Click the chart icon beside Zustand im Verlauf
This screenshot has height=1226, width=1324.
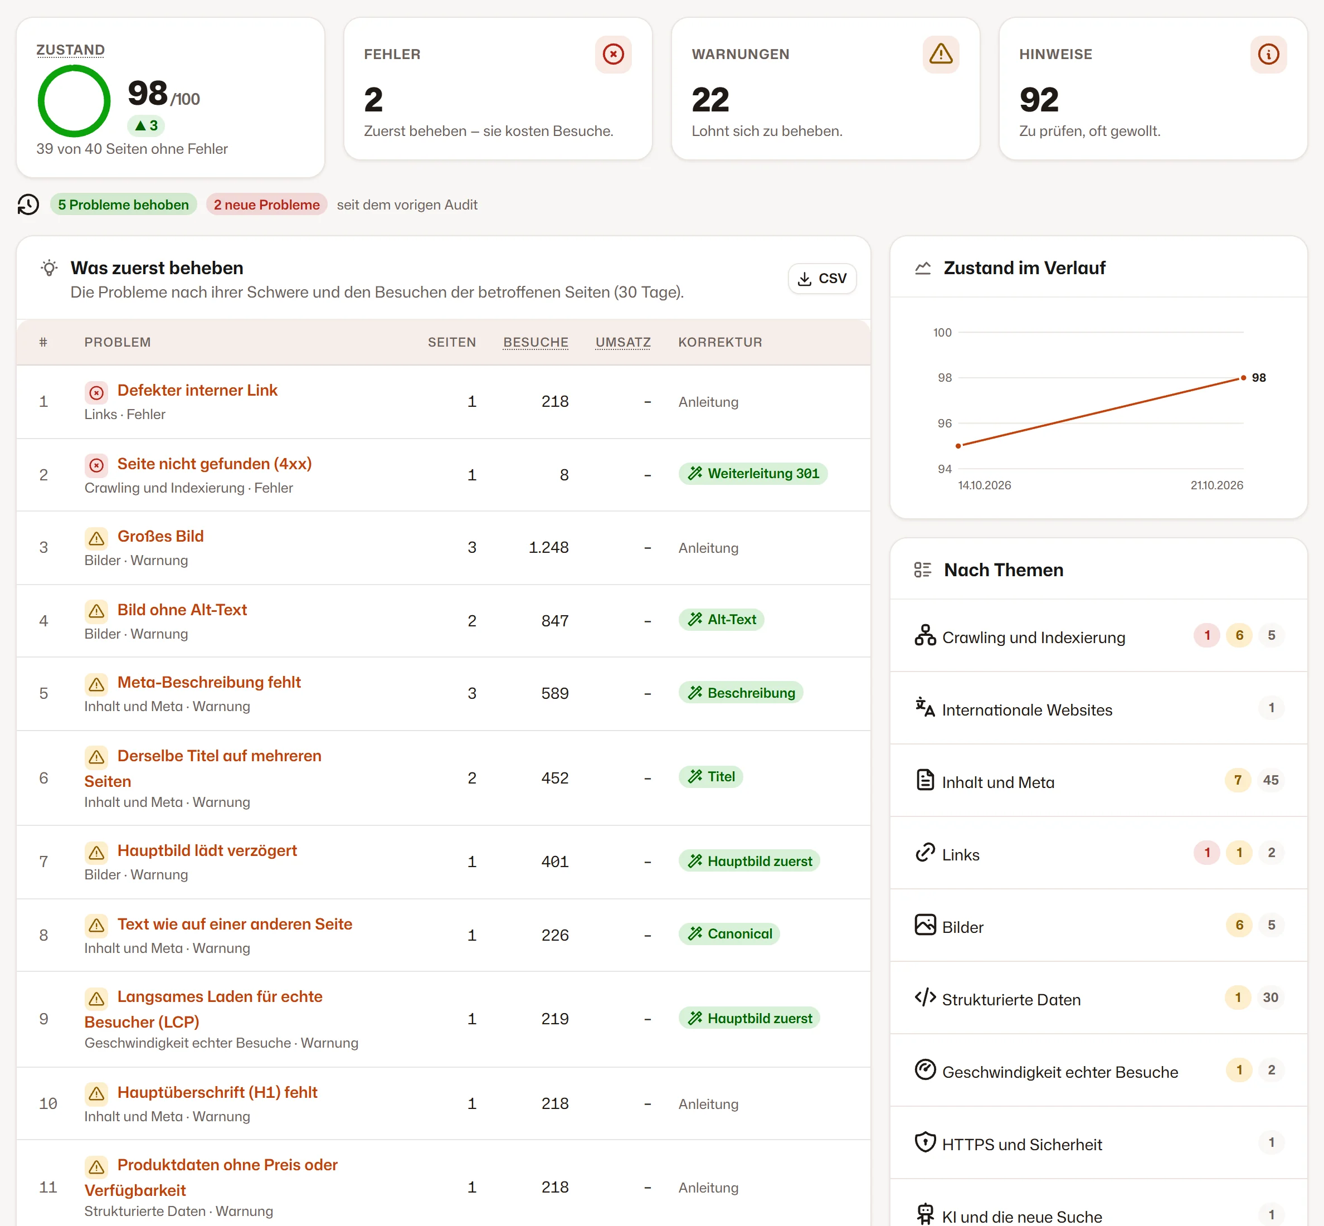(923, 268)
